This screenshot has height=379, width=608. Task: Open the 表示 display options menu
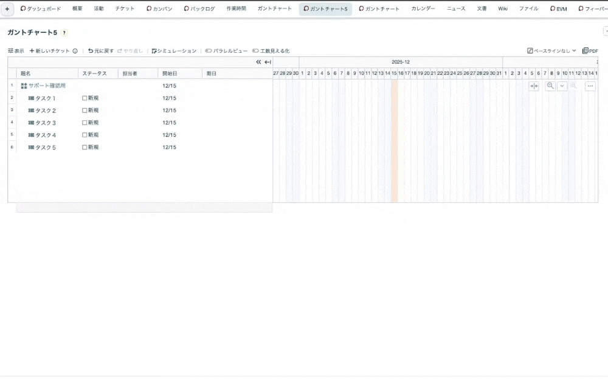(16, 51)
